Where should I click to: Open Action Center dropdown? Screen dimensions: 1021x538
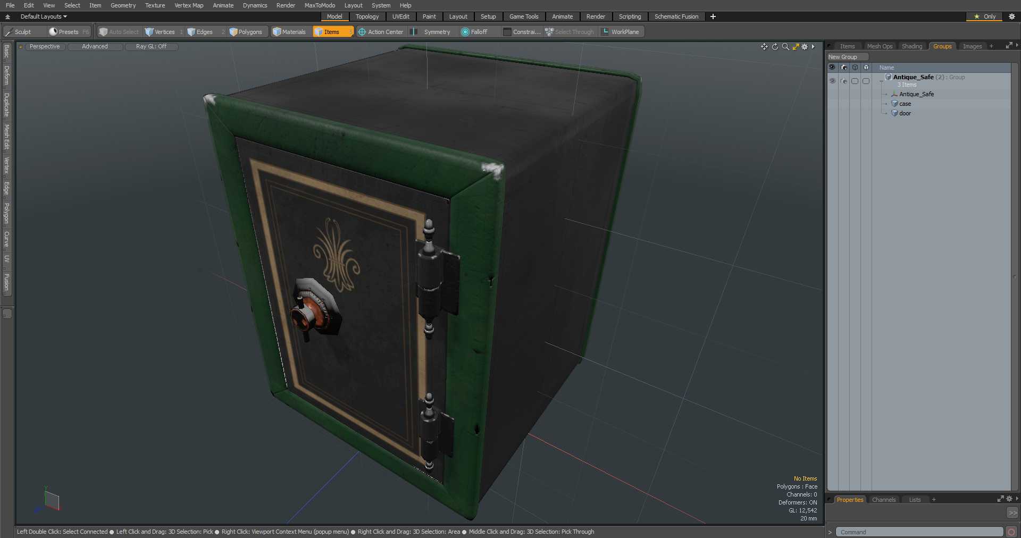pyautogui.click(x=381, y=32)
